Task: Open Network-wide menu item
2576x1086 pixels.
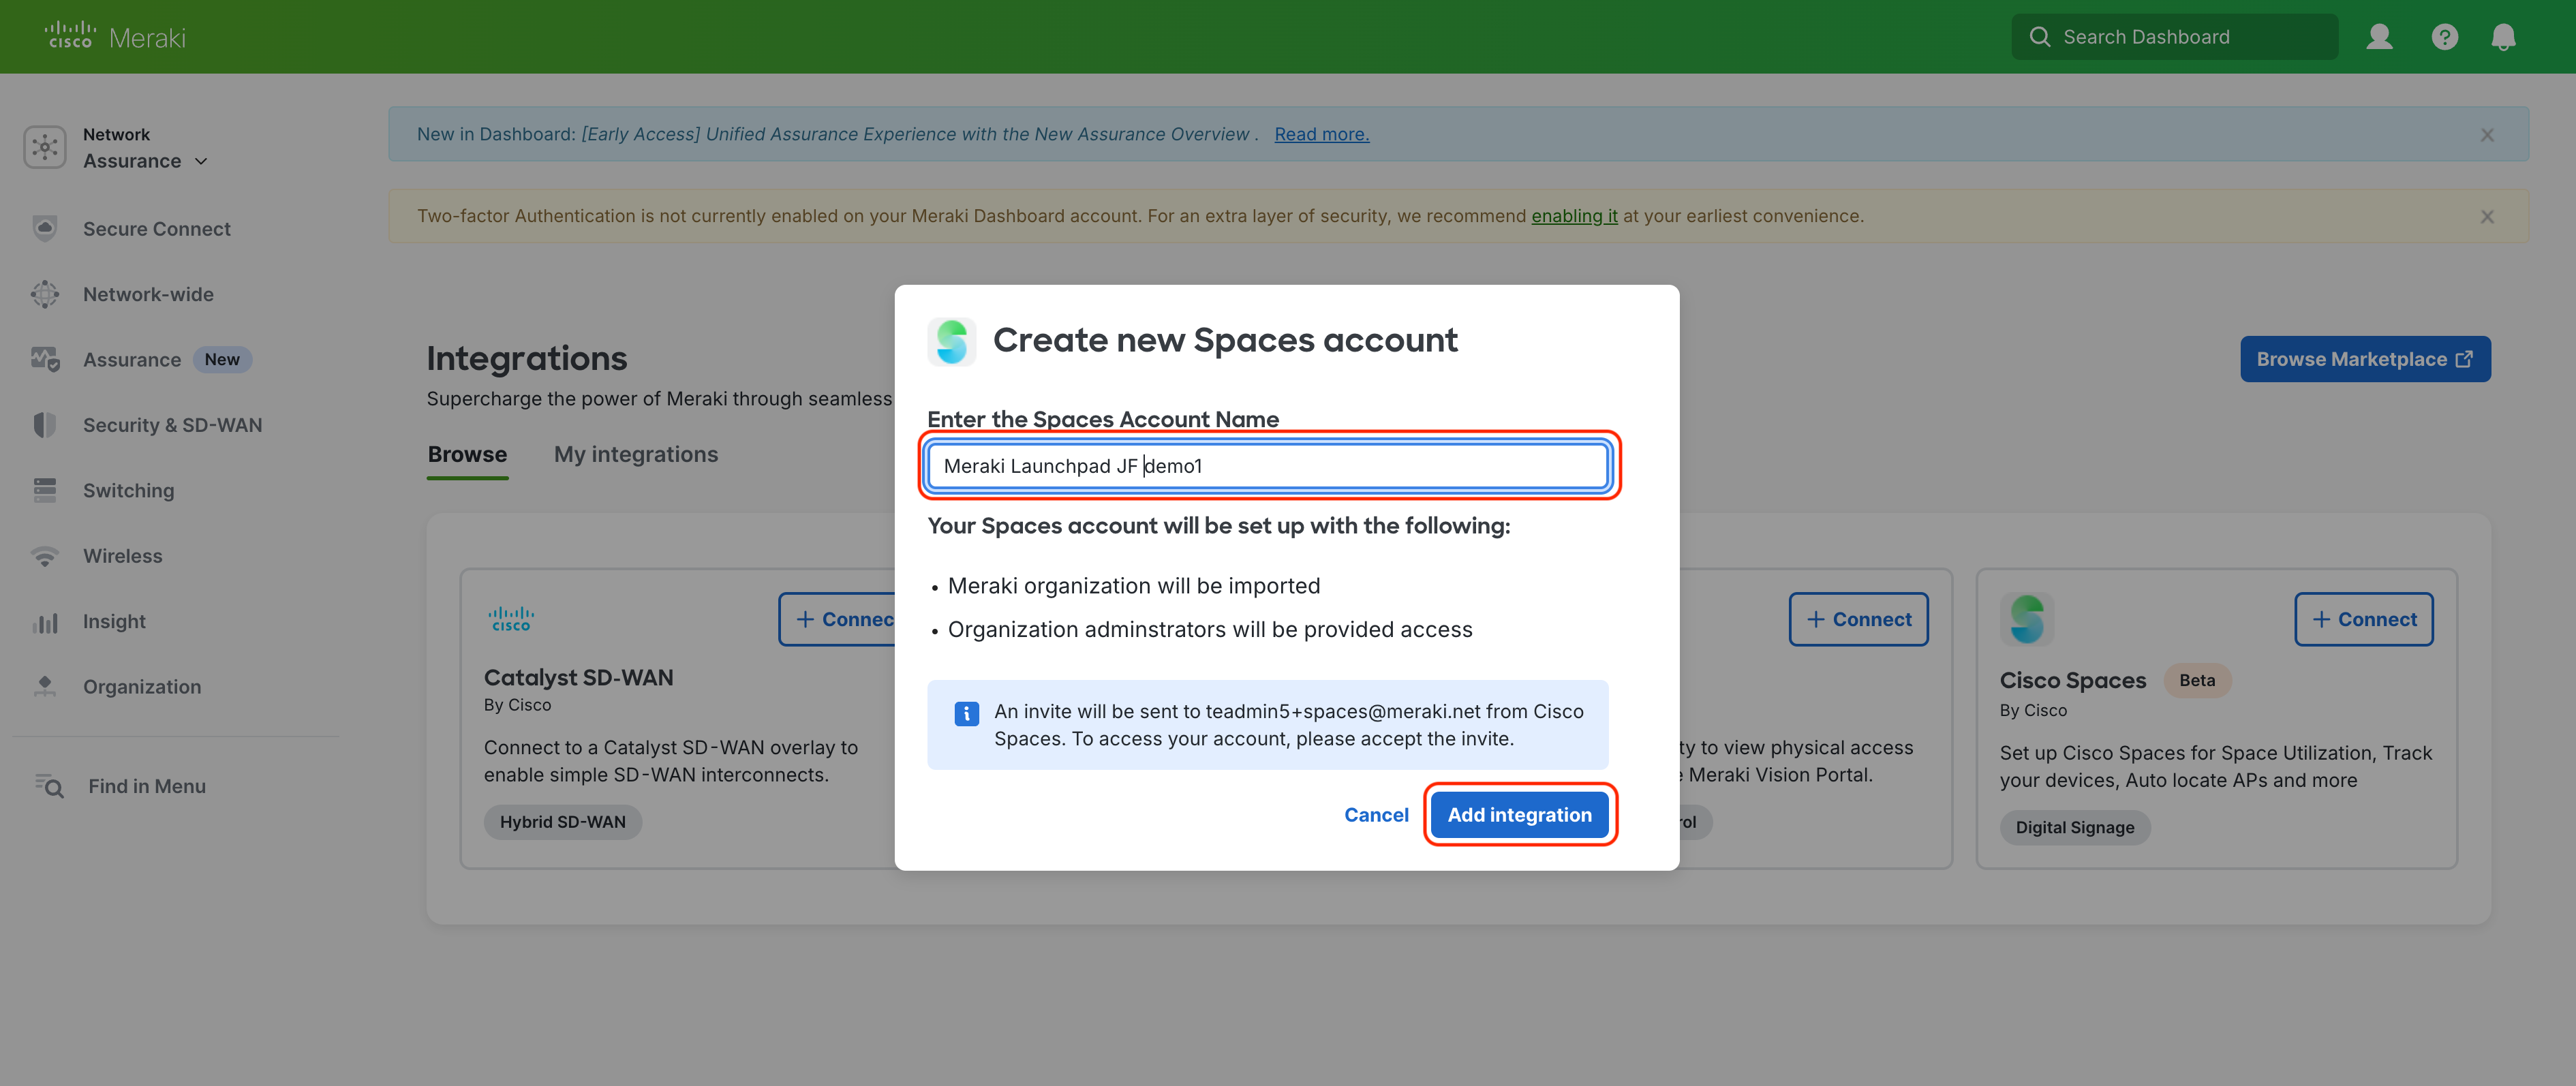Action: point(148,294)
